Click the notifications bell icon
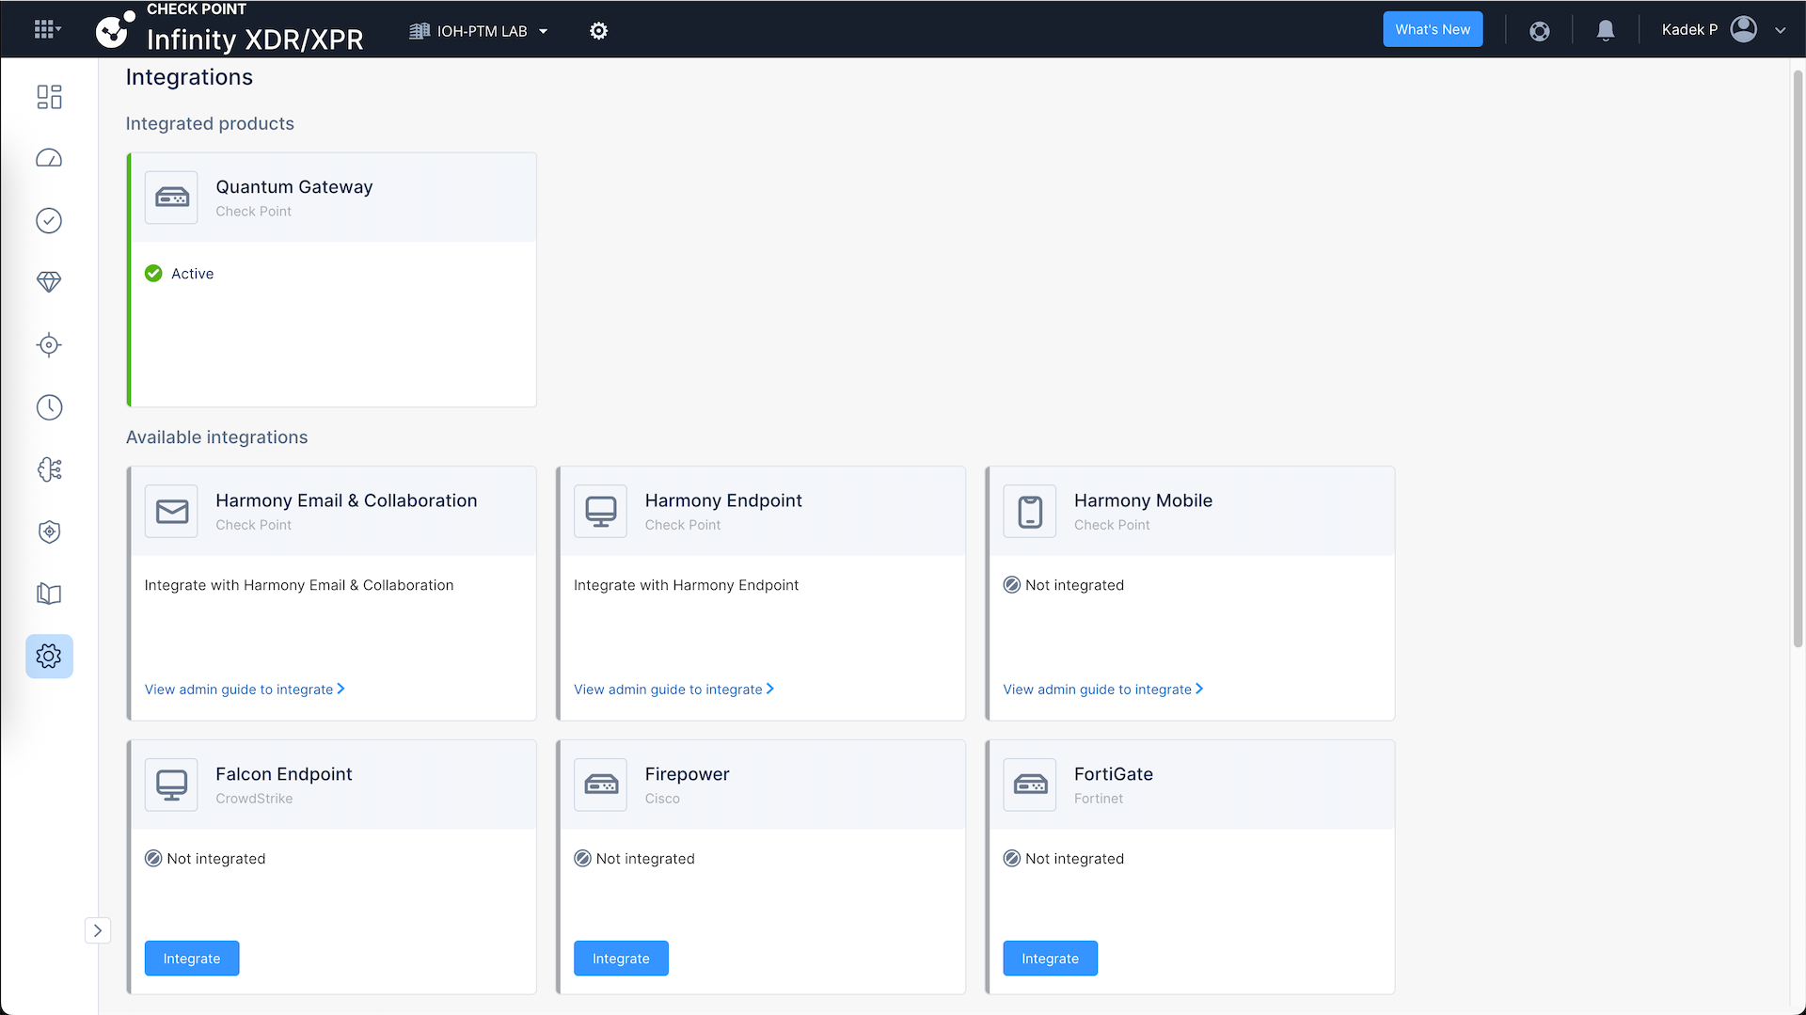This screenshot has width=1806, height=1015. tap(1606, 30)
